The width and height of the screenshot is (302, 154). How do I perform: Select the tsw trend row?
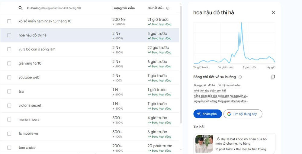(x=90, y=91)
